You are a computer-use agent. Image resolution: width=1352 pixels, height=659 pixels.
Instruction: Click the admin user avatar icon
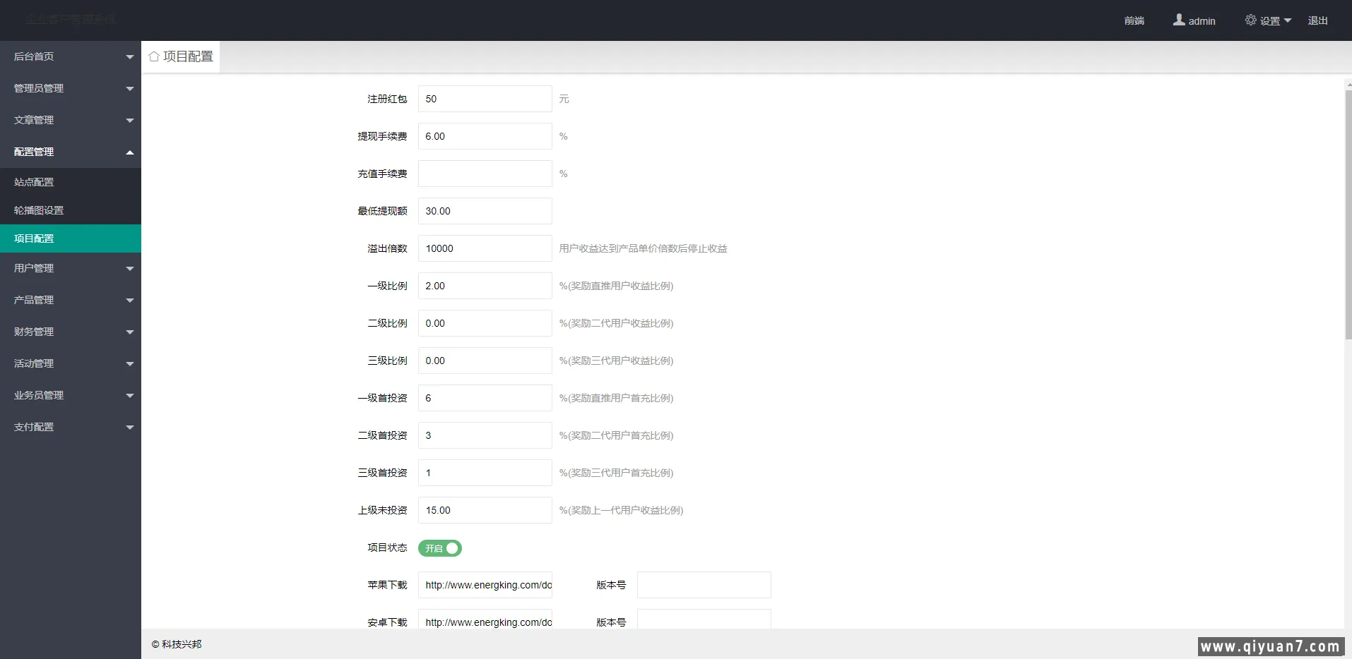pyautogui.click(x=1178, y=20)
